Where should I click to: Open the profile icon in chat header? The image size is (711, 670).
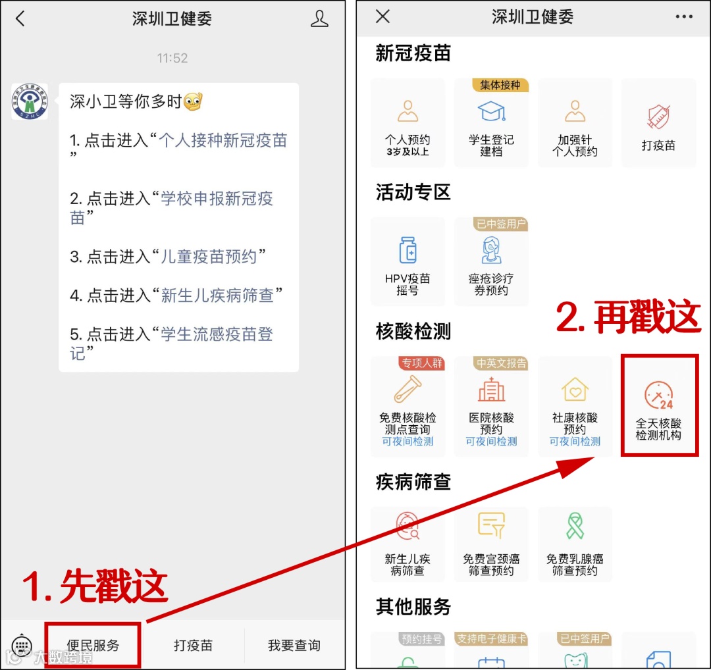(x=319, y=18)
